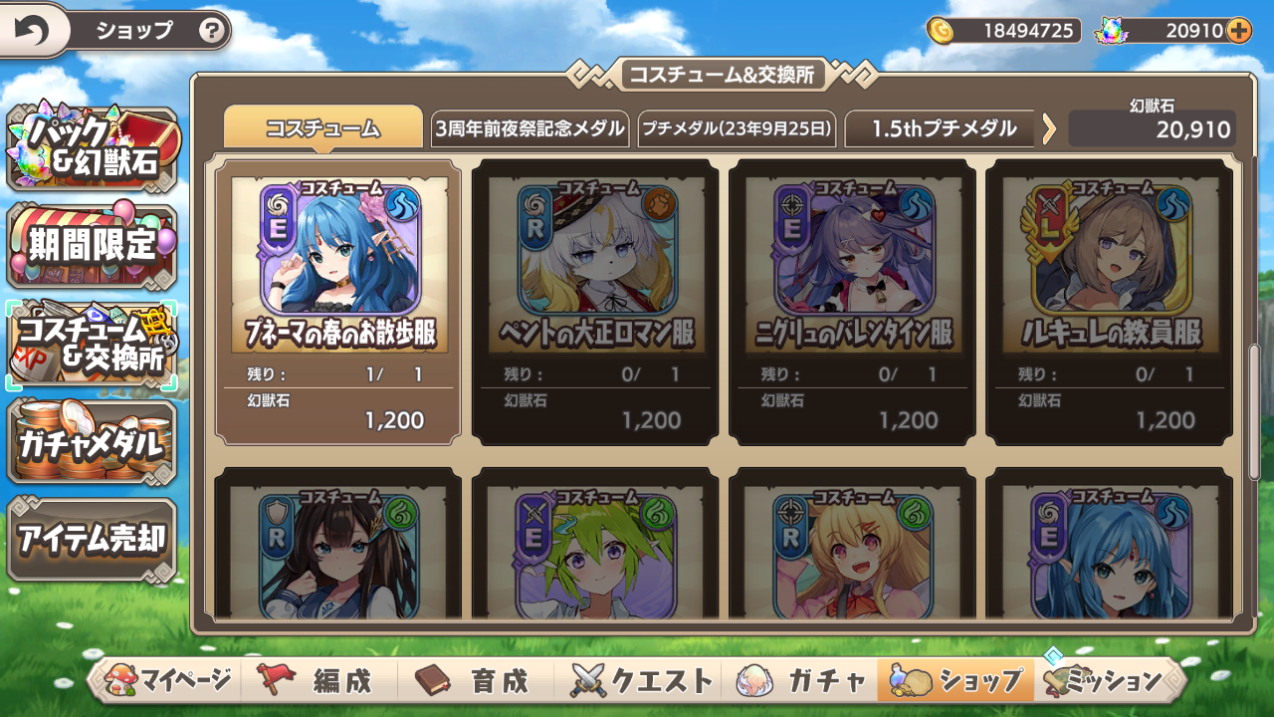This screenshot has width=1274, height=717.
Task: Switch to the 1.5thプチメダル tab
Action: [x=943, y=128]
